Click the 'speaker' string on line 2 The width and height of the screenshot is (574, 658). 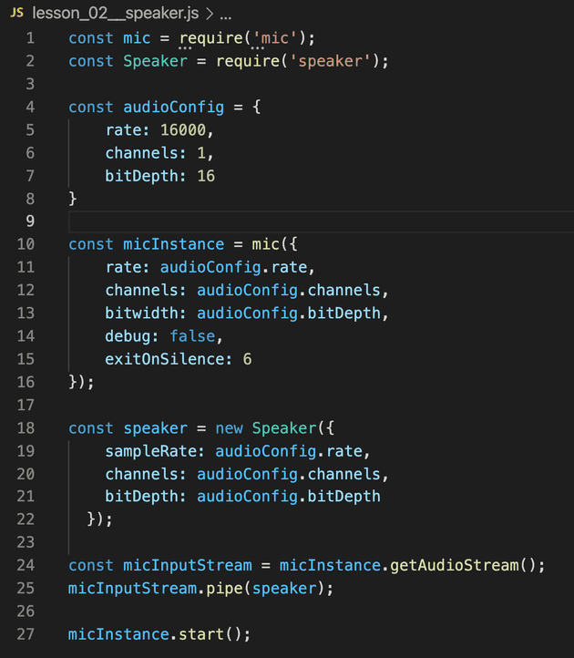tap(330, 61)
